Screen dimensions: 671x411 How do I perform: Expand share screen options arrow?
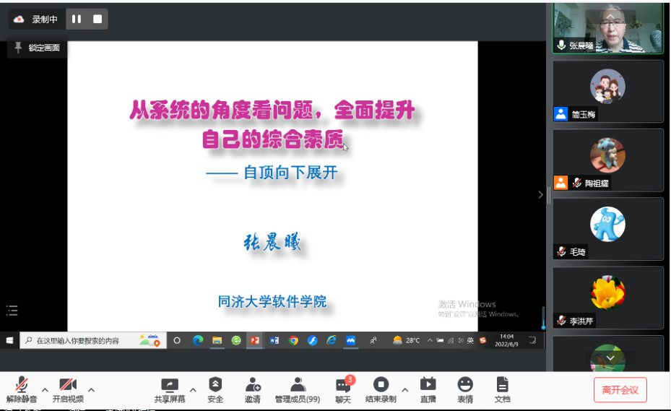point(192,390)
